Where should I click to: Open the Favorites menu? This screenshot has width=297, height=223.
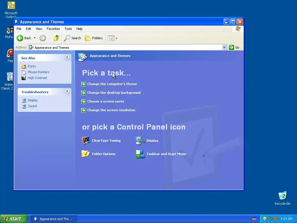click(53, 29)
